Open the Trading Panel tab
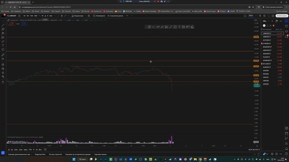 pos(100,154)
